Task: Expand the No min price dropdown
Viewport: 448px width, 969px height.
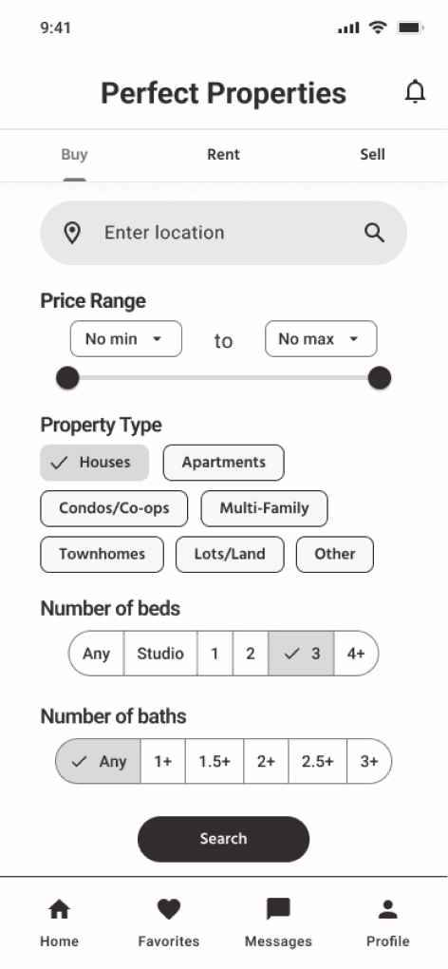Action: tap(126, 338)
